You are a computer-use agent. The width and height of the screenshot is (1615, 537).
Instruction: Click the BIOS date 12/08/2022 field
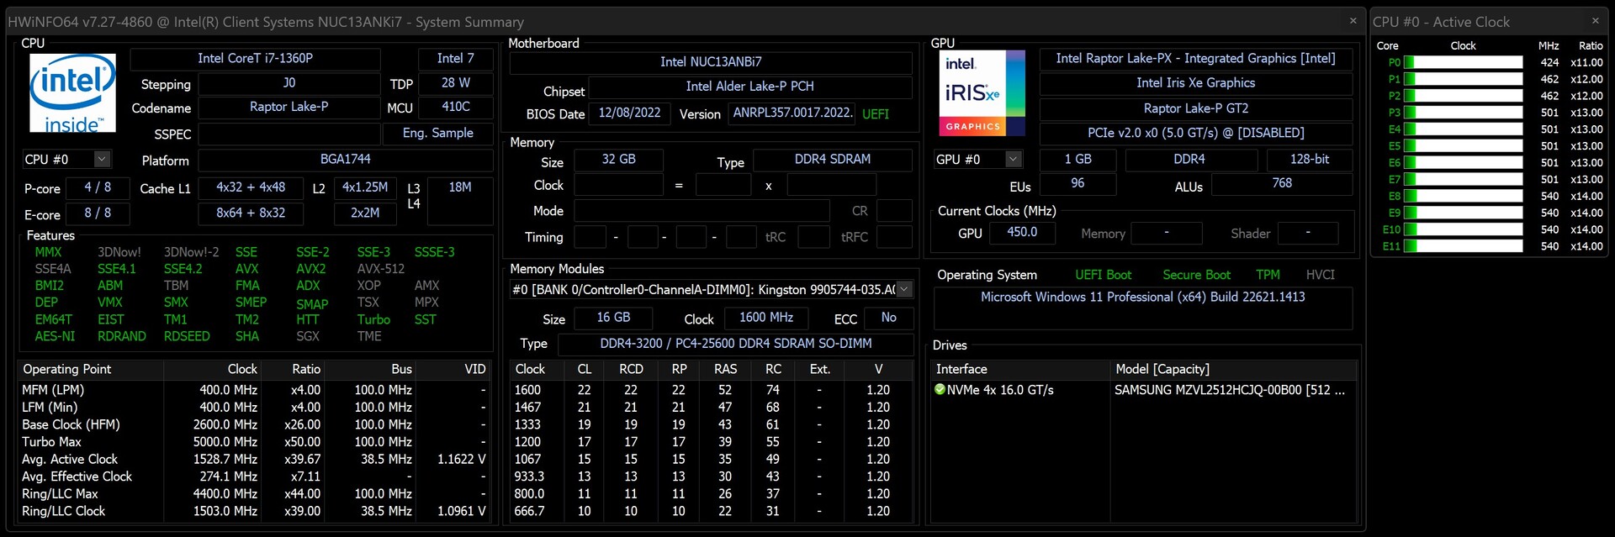click(630, 113)
